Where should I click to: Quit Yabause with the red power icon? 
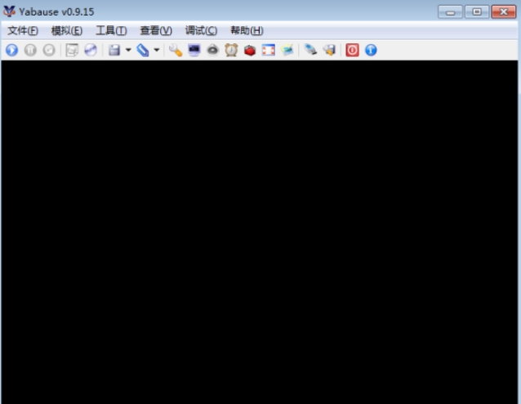click(x=352, y=50)
